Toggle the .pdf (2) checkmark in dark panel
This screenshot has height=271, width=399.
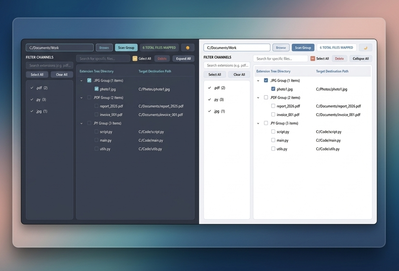pos(32,88)
